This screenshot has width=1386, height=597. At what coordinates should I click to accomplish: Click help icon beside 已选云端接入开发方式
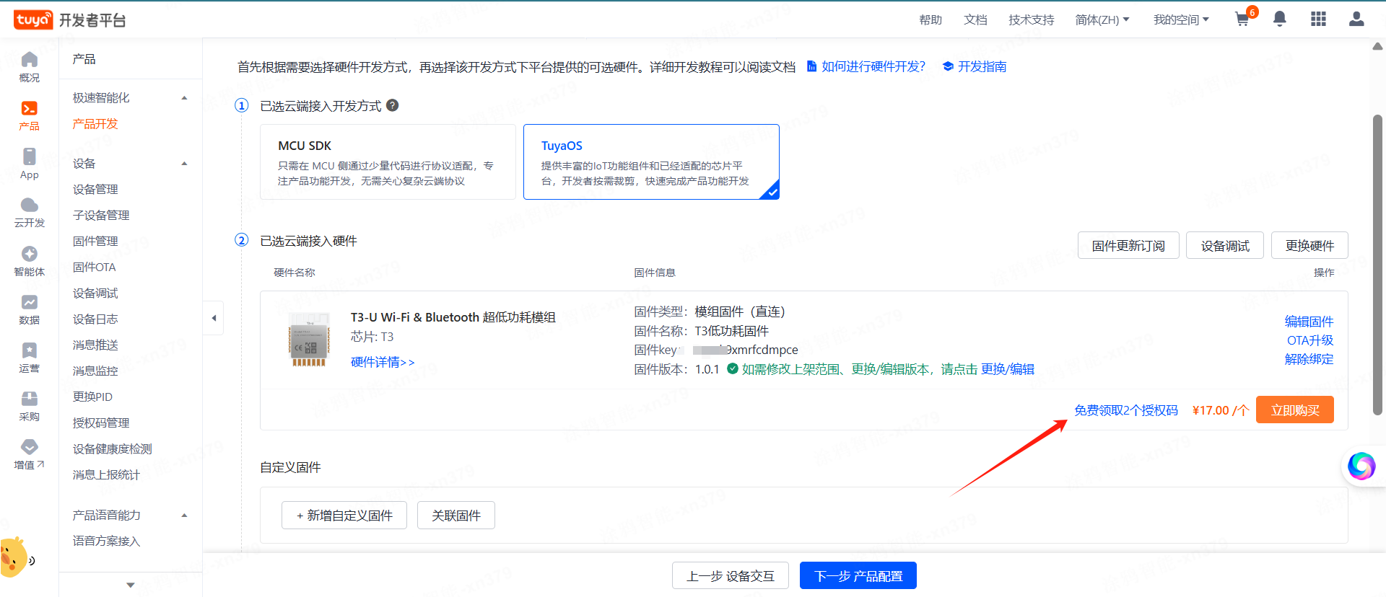pos(393,105)
